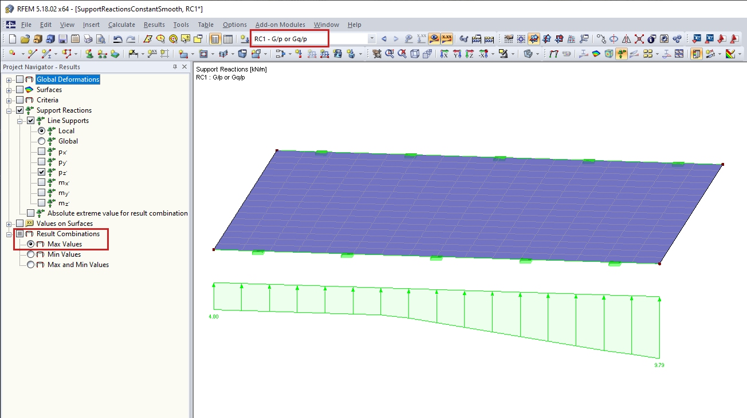Viewport: 747px width, 418px height.
Task: Open print preview icon with the magnifier
Action: 100,39
